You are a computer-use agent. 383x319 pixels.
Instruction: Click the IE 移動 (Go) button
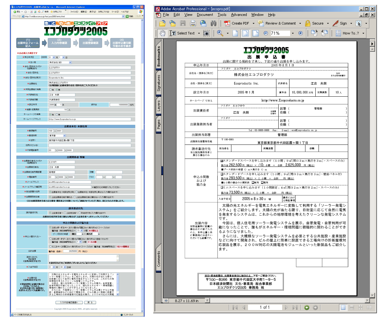click(129, 16)
